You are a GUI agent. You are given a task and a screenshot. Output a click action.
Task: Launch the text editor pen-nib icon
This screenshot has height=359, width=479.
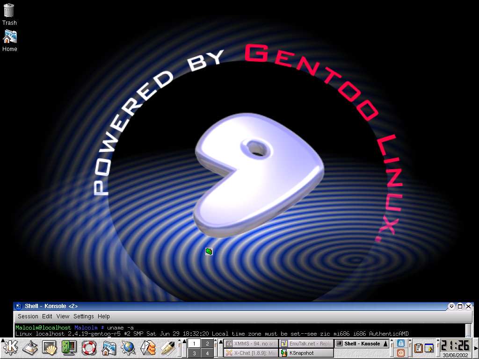coord(167,347)
